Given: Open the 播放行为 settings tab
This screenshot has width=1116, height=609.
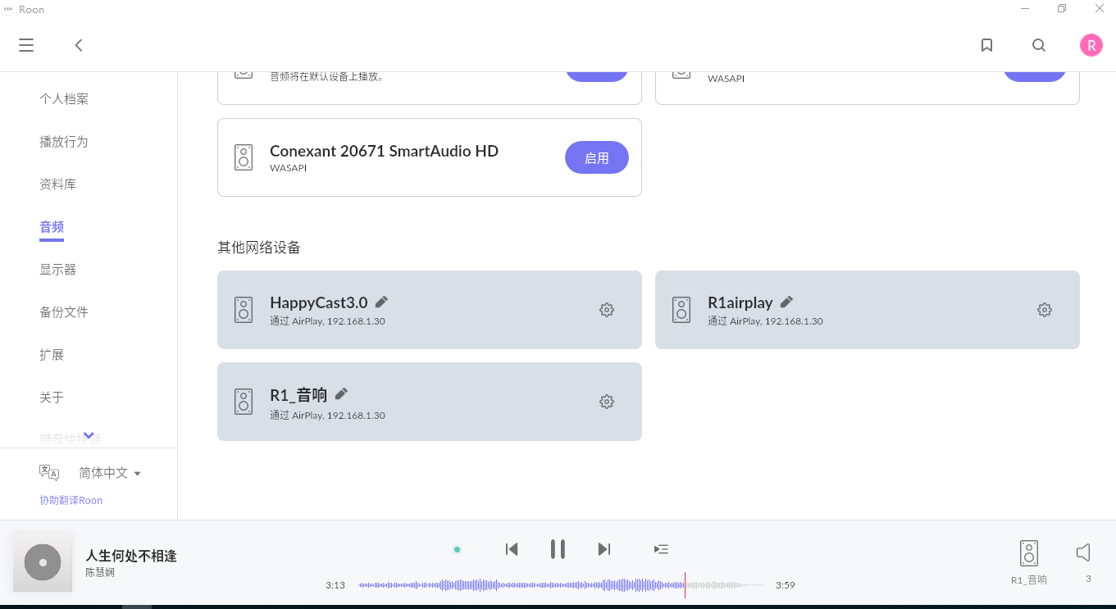Looking at the screenshot, I should 64,142.
